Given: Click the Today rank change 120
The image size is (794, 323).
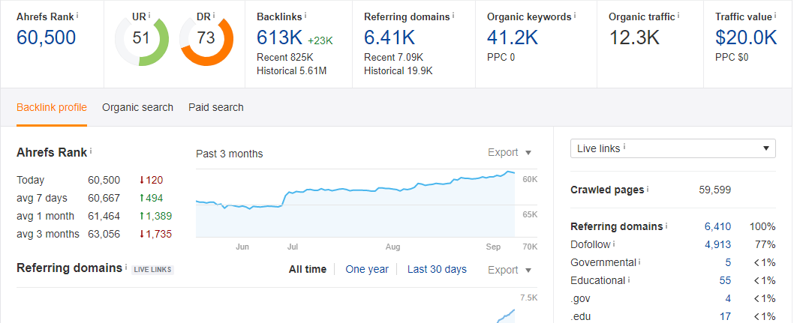Looking at the screenshot, I should point(151,180).
